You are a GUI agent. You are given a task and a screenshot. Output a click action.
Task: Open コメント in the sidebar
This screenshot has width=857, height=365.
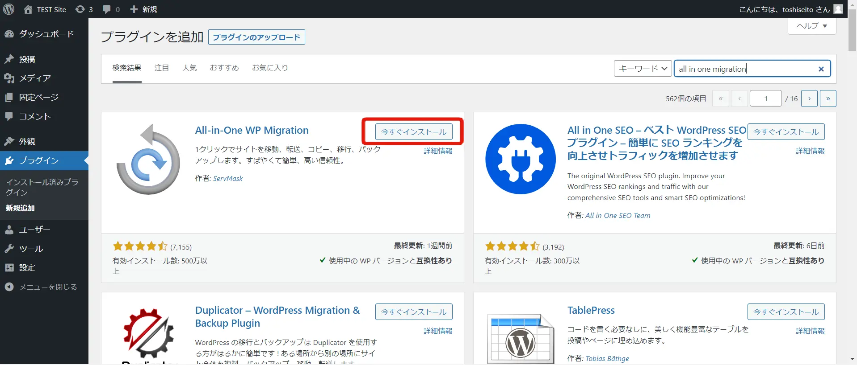tap(44, 116)
